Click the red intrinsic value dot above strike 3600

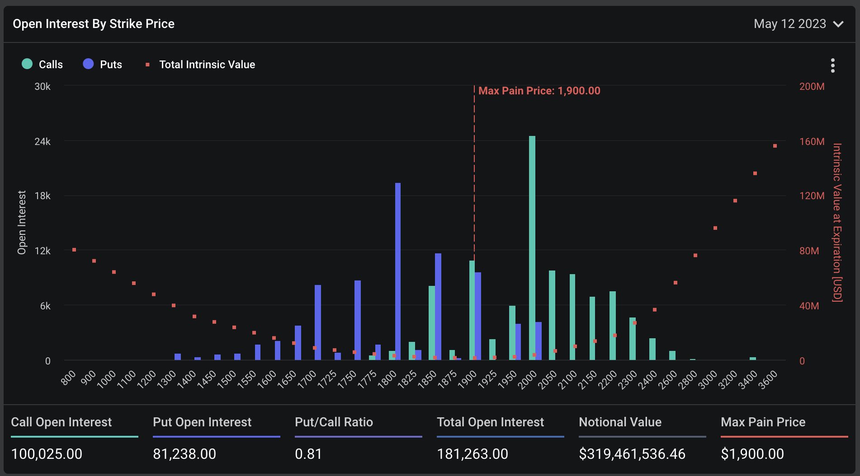(774, 145)
